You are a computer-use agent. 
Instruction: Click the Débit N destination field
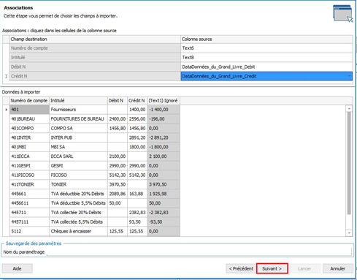[95, 67]
